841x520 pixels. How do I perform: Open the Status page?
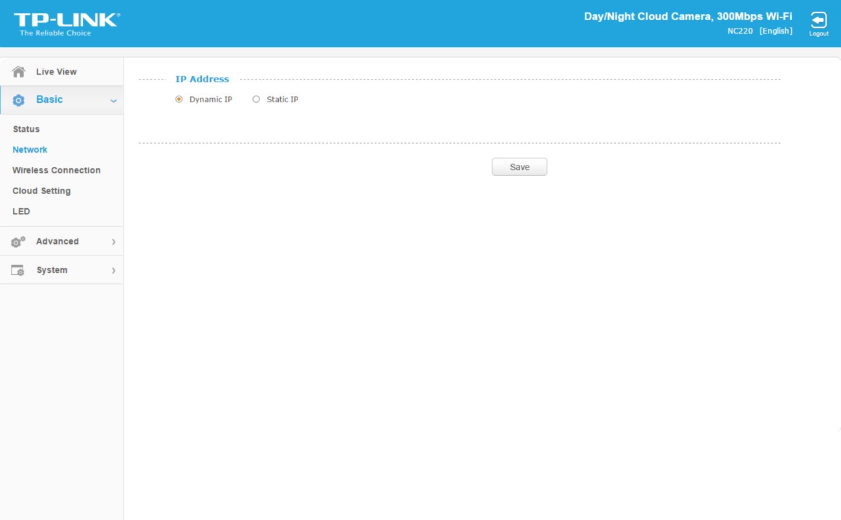pyautogui.click(x=27, y=129)
